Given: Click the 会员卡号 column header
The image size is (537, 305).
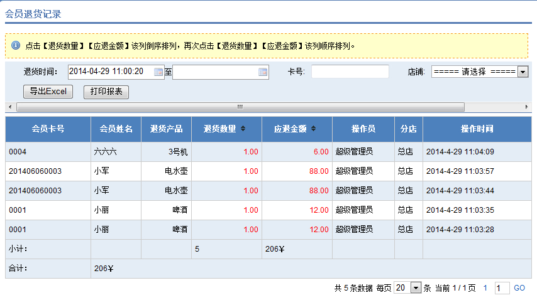Looking at the screenshot, I should (x=48, y=129).
